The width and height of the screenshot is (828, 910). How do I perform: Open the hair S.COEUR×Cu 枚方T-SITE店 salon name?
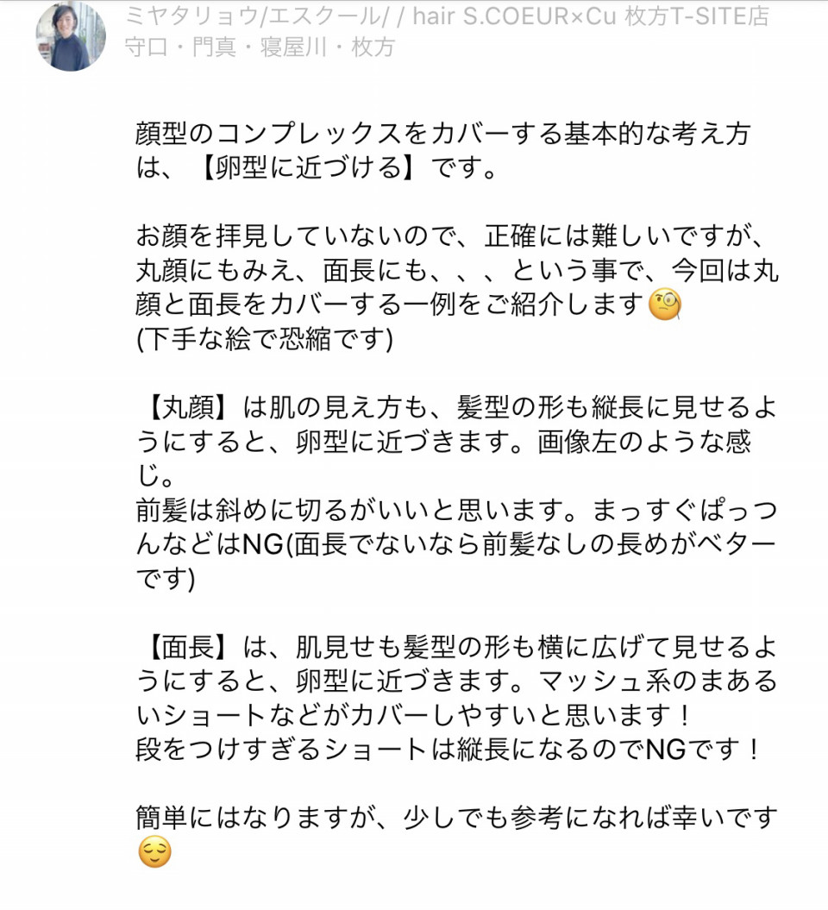pos(592,16)
